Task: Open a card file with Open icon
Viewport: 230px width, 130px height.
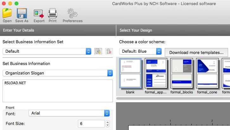Action: point(7,13)
